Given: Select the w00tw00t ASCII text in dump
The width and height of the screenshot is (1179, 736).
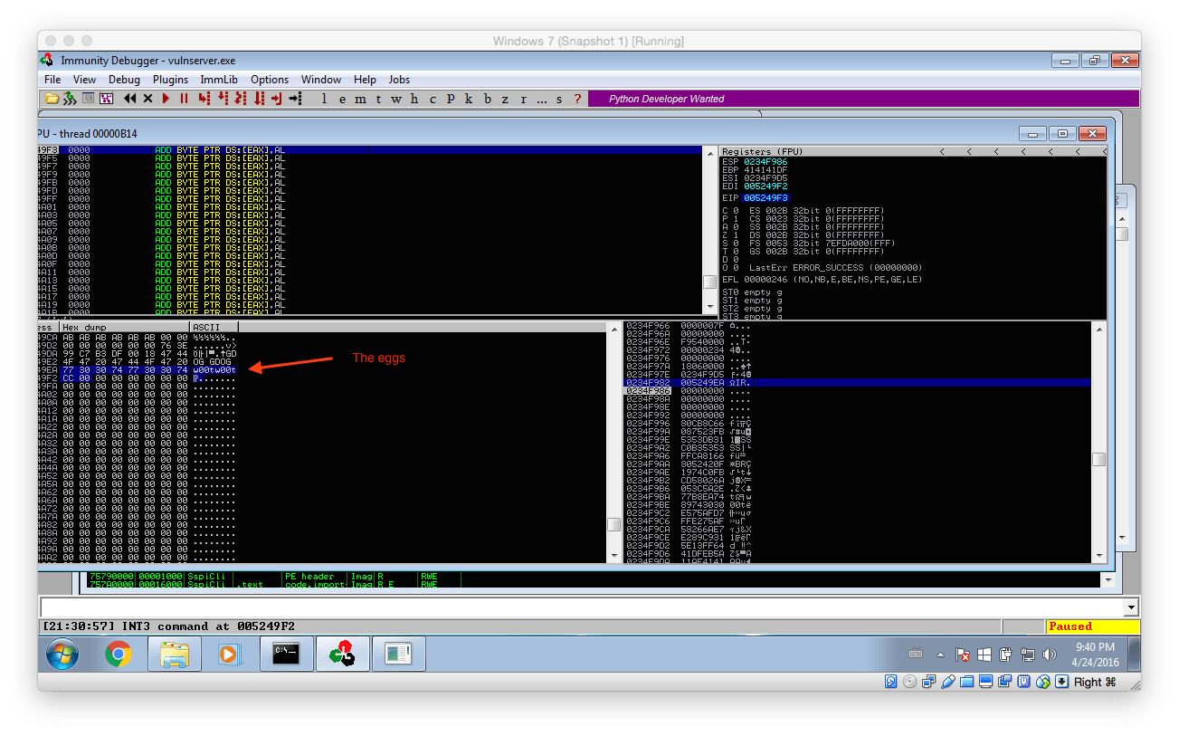Looking at the screenshot, I should click(214, 369).
